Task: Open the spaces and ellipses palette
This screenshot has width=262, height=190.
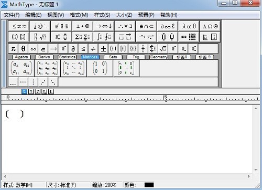Action: pyautogui.click(x=40, y=26)
